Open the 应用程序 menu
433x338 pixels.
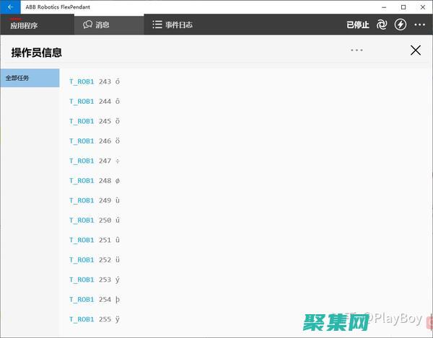[24, 25]
